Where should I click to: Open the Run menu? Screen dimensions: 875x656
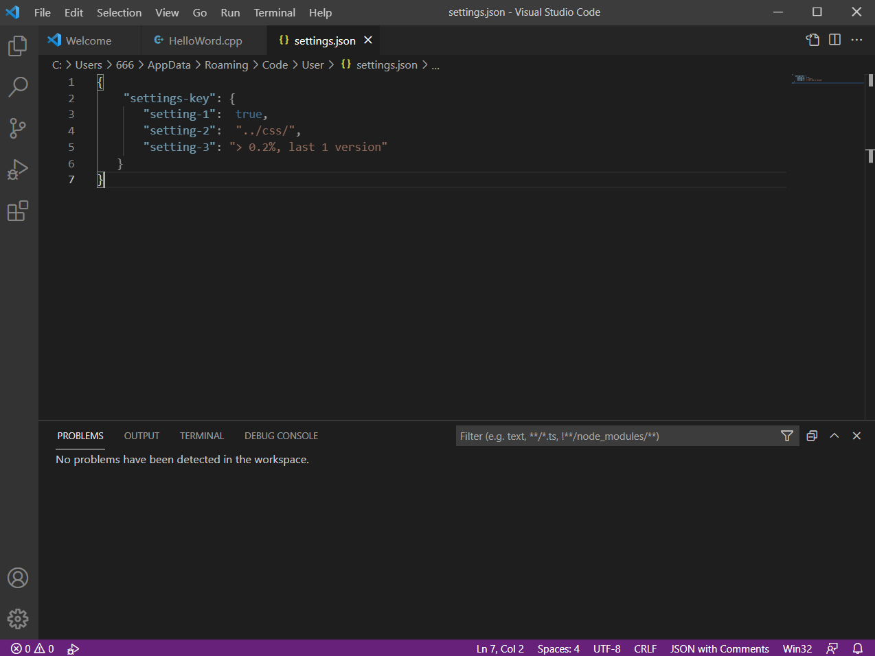[230, 12]
